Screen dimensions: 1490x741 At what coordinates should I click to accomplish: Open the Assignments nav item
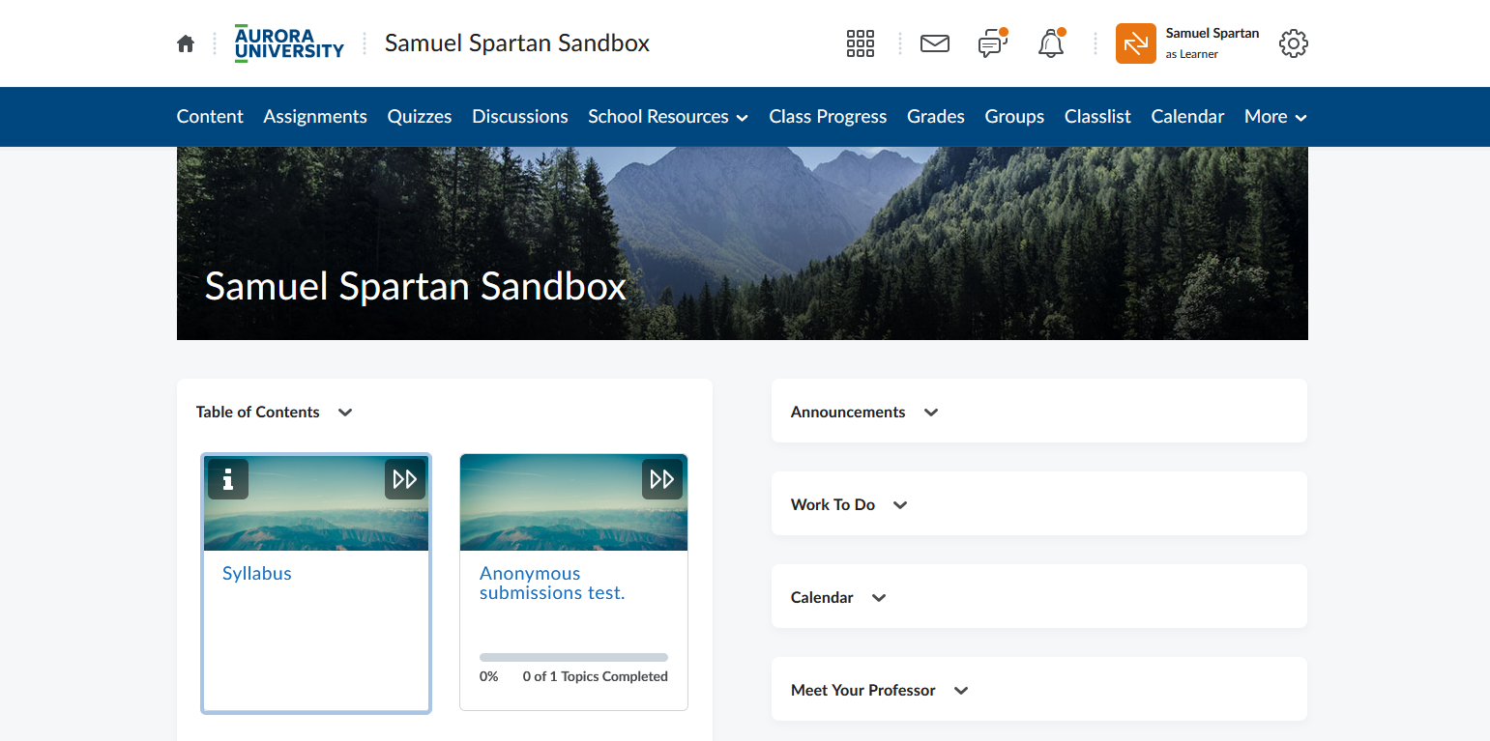coord(315,117)
